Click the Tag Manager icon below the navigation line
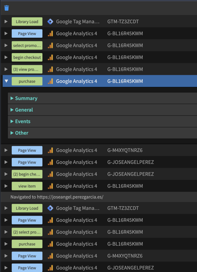Image resolution: width=197 pixels, height=272 pixels. (x=50, y=208)
